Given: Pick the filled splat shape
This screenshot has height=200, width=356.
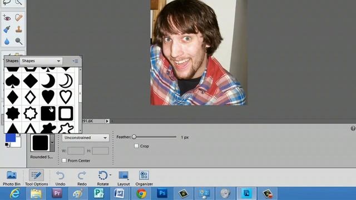Looking at the screenshot, I should pyautogui.click(x=48, y=128).
